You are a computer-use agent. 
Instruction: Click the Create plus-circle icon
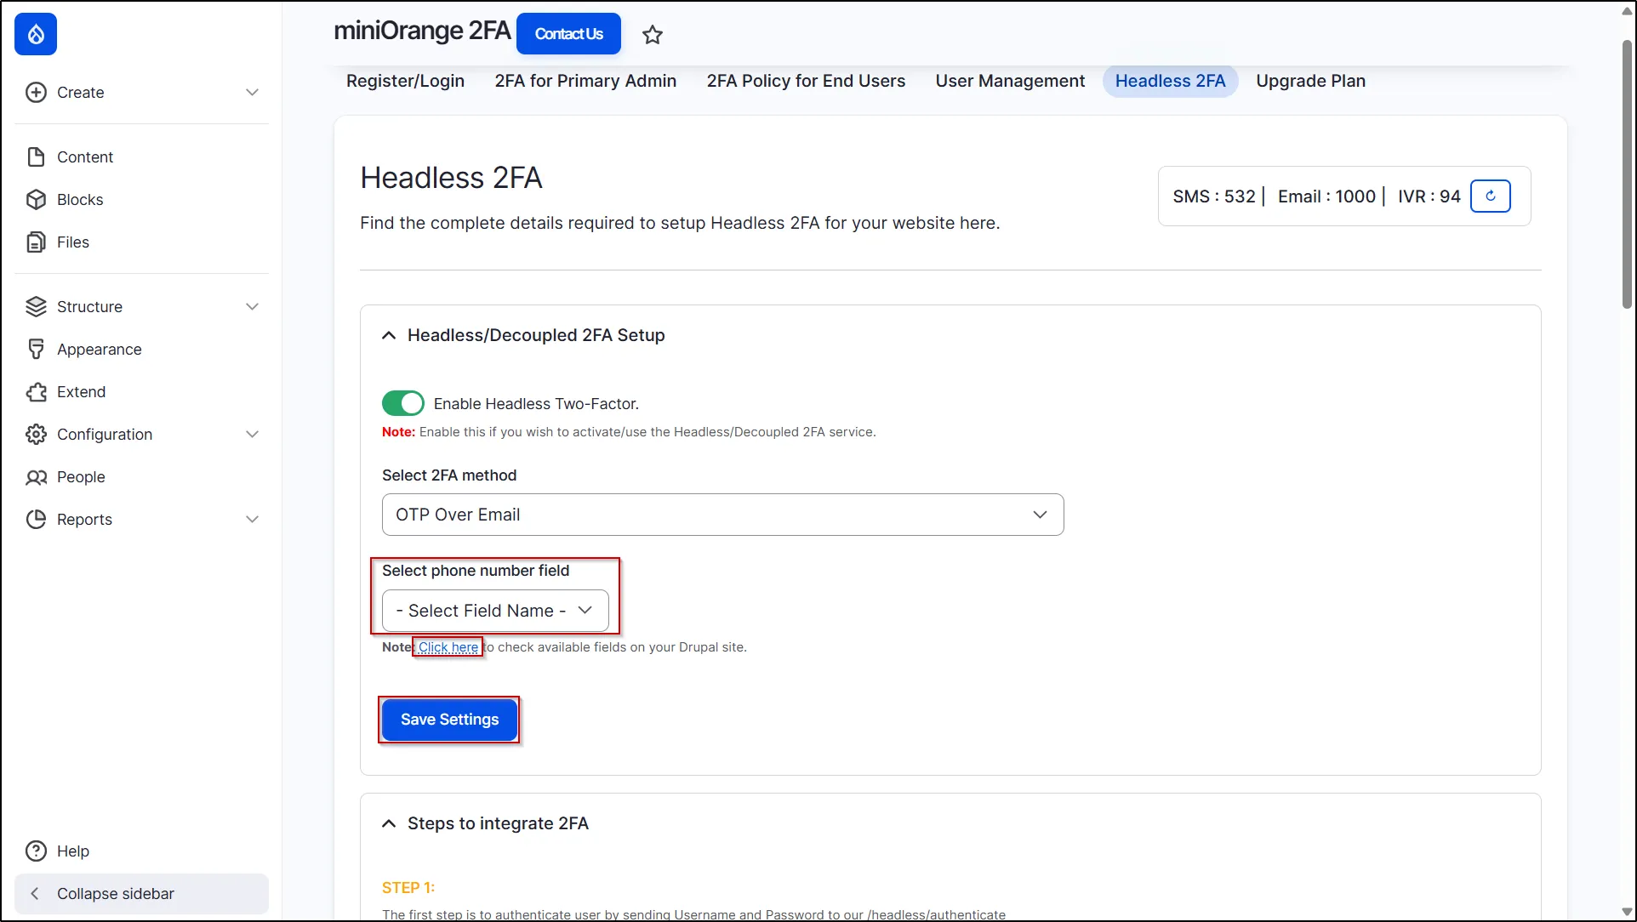click(x=36, y=92)
